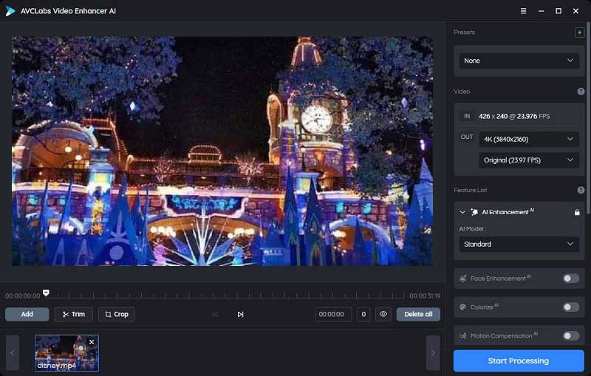Jump to the previous frame
This screenshot has height=376, width=591.
click(215, 314)
